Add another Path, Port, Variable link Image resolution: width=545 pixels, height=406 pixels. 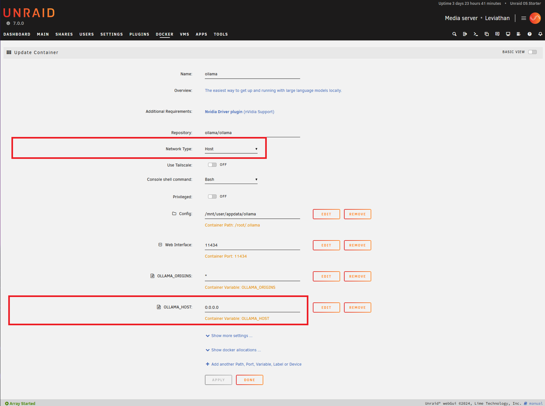click(x=253, y=364)
